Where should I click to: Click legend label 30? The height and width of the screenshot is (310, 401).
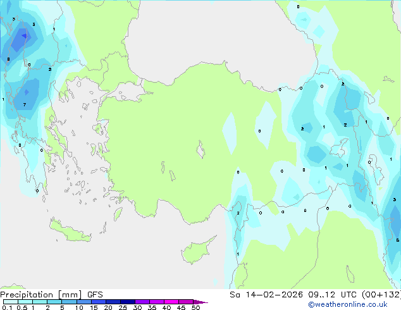click(x=137, y=307)
